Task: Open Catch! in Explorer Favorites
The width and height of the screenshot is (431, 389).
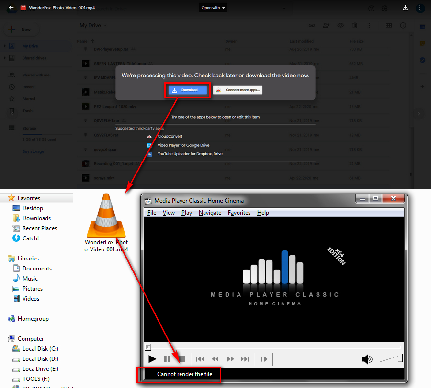Action: 31,238
